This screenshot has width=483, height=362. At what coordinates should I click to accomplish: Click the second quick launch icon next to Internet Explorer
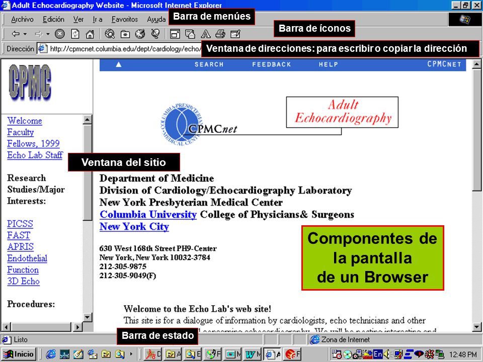pos(64,354)
